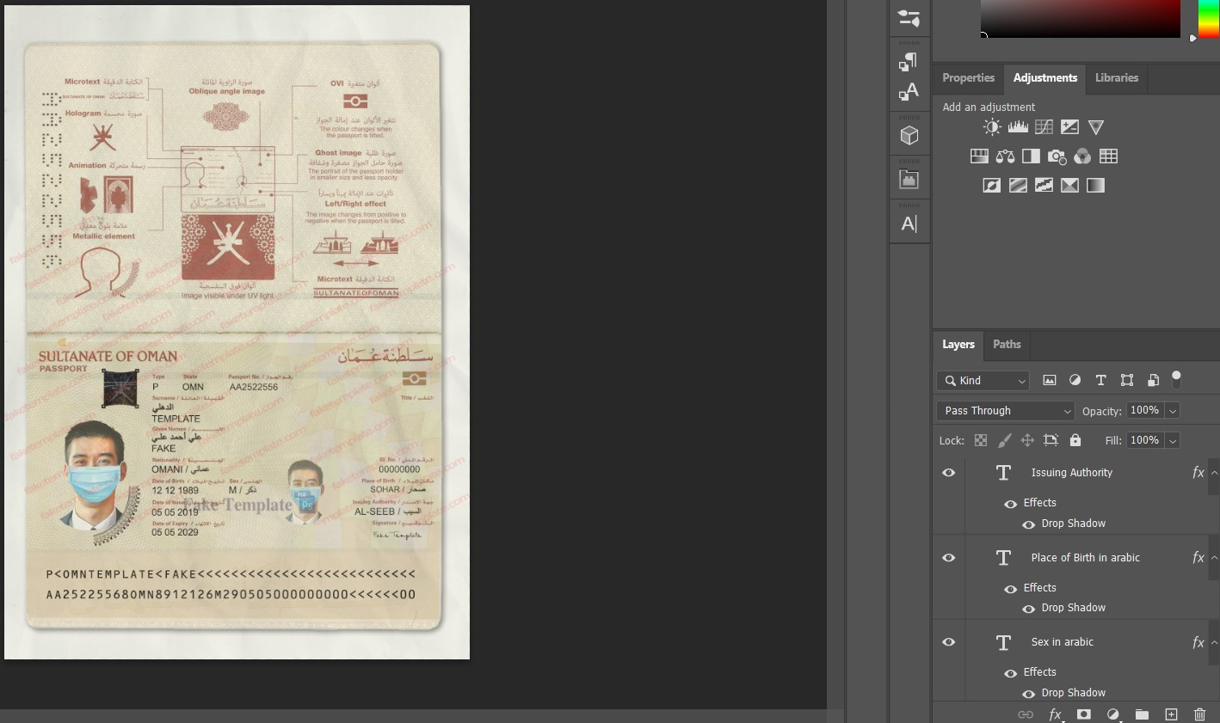Open the Pass Through blend mode dropdown
The width and height of the screenshot is (1220, 723).
tap(1005, 410)
